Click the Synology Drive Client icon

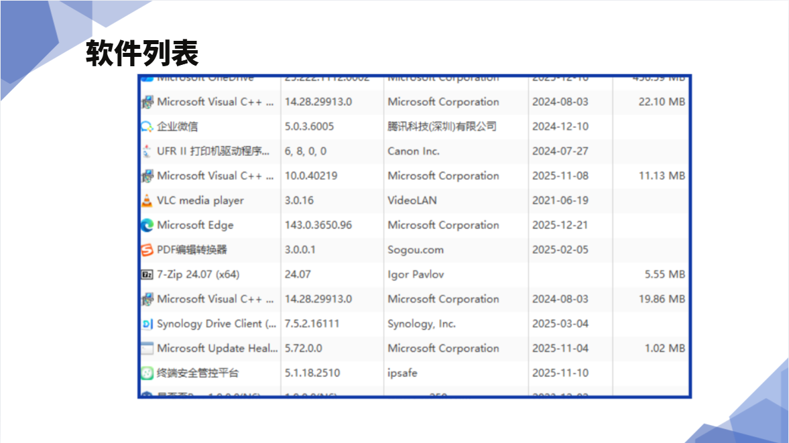[147, 324]
